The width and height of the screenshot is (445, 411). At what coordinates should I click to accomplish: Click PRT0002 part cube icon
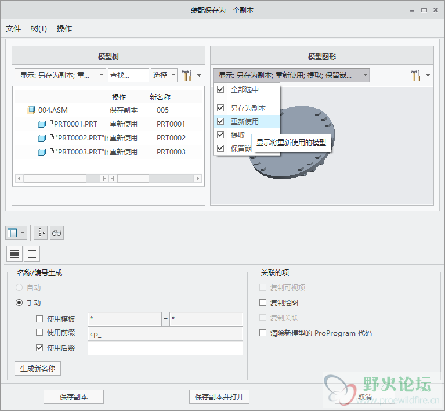pyautogui.click(x=42, y=138)
